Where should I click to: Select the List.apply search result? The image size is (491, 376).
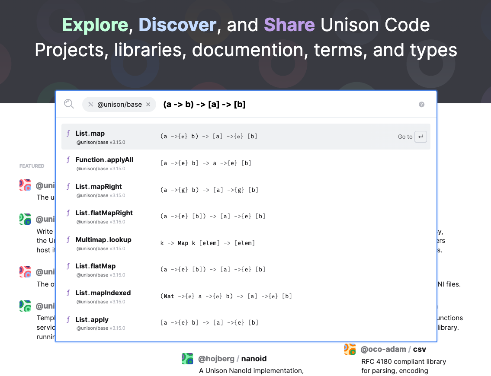click(x=246, y=323)
